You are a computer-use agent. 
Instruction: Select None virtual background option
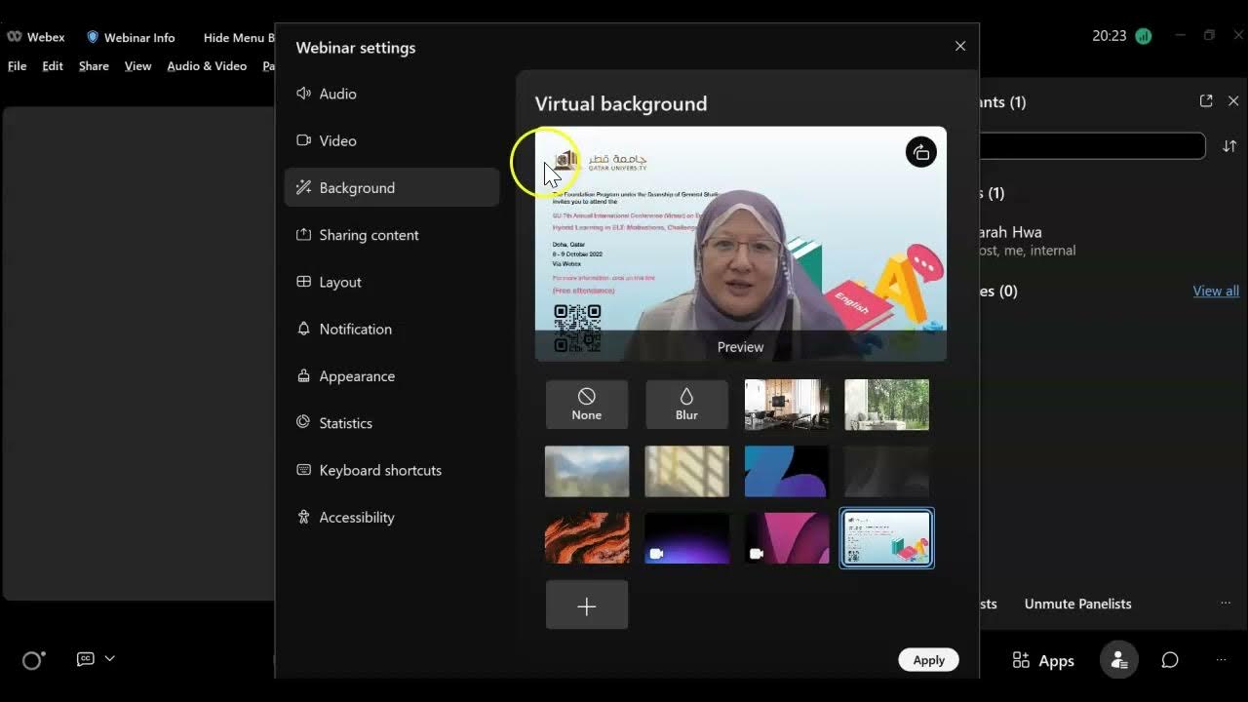tap(587, 405)
